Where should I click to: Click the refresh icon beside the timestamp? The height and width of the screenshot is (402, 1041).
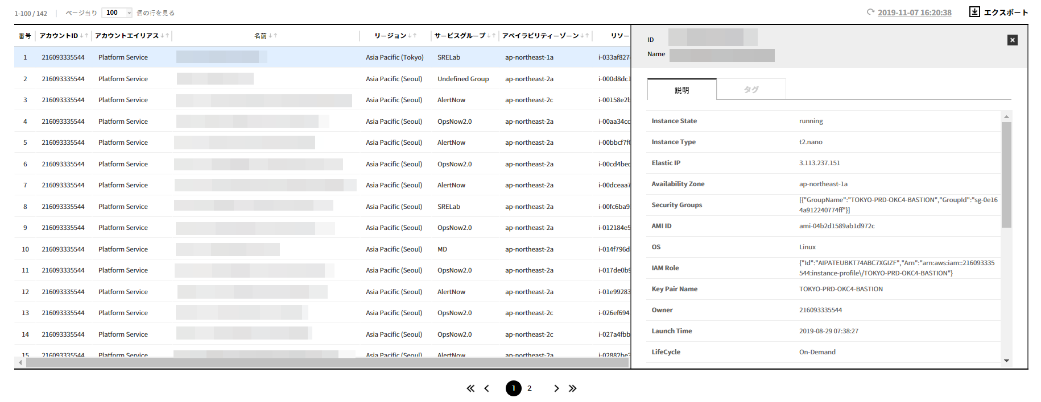(870, 12)
